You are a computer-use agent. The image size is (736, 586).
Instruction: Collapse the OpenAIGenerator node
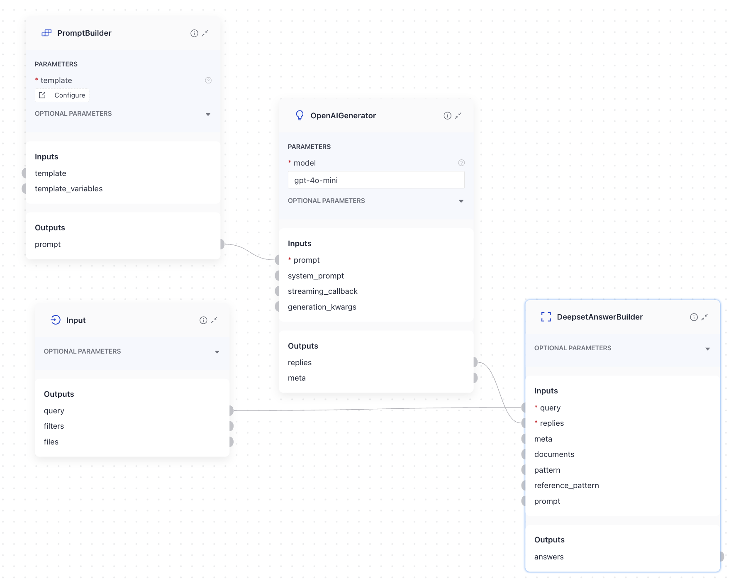pyautogui.click(x=458, y=116)
